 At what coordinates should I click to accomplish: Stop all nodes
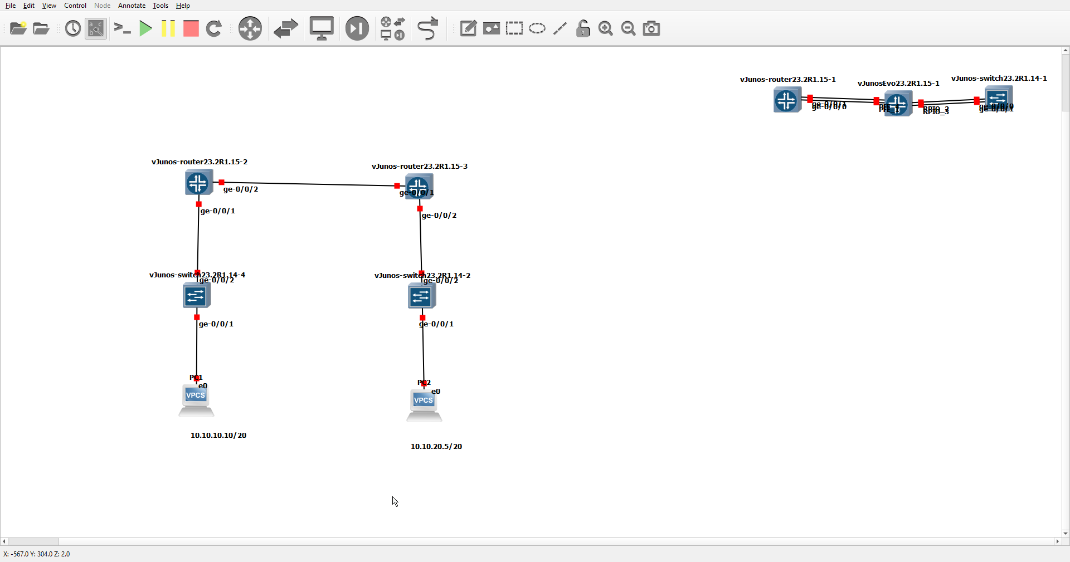(190, 28)
